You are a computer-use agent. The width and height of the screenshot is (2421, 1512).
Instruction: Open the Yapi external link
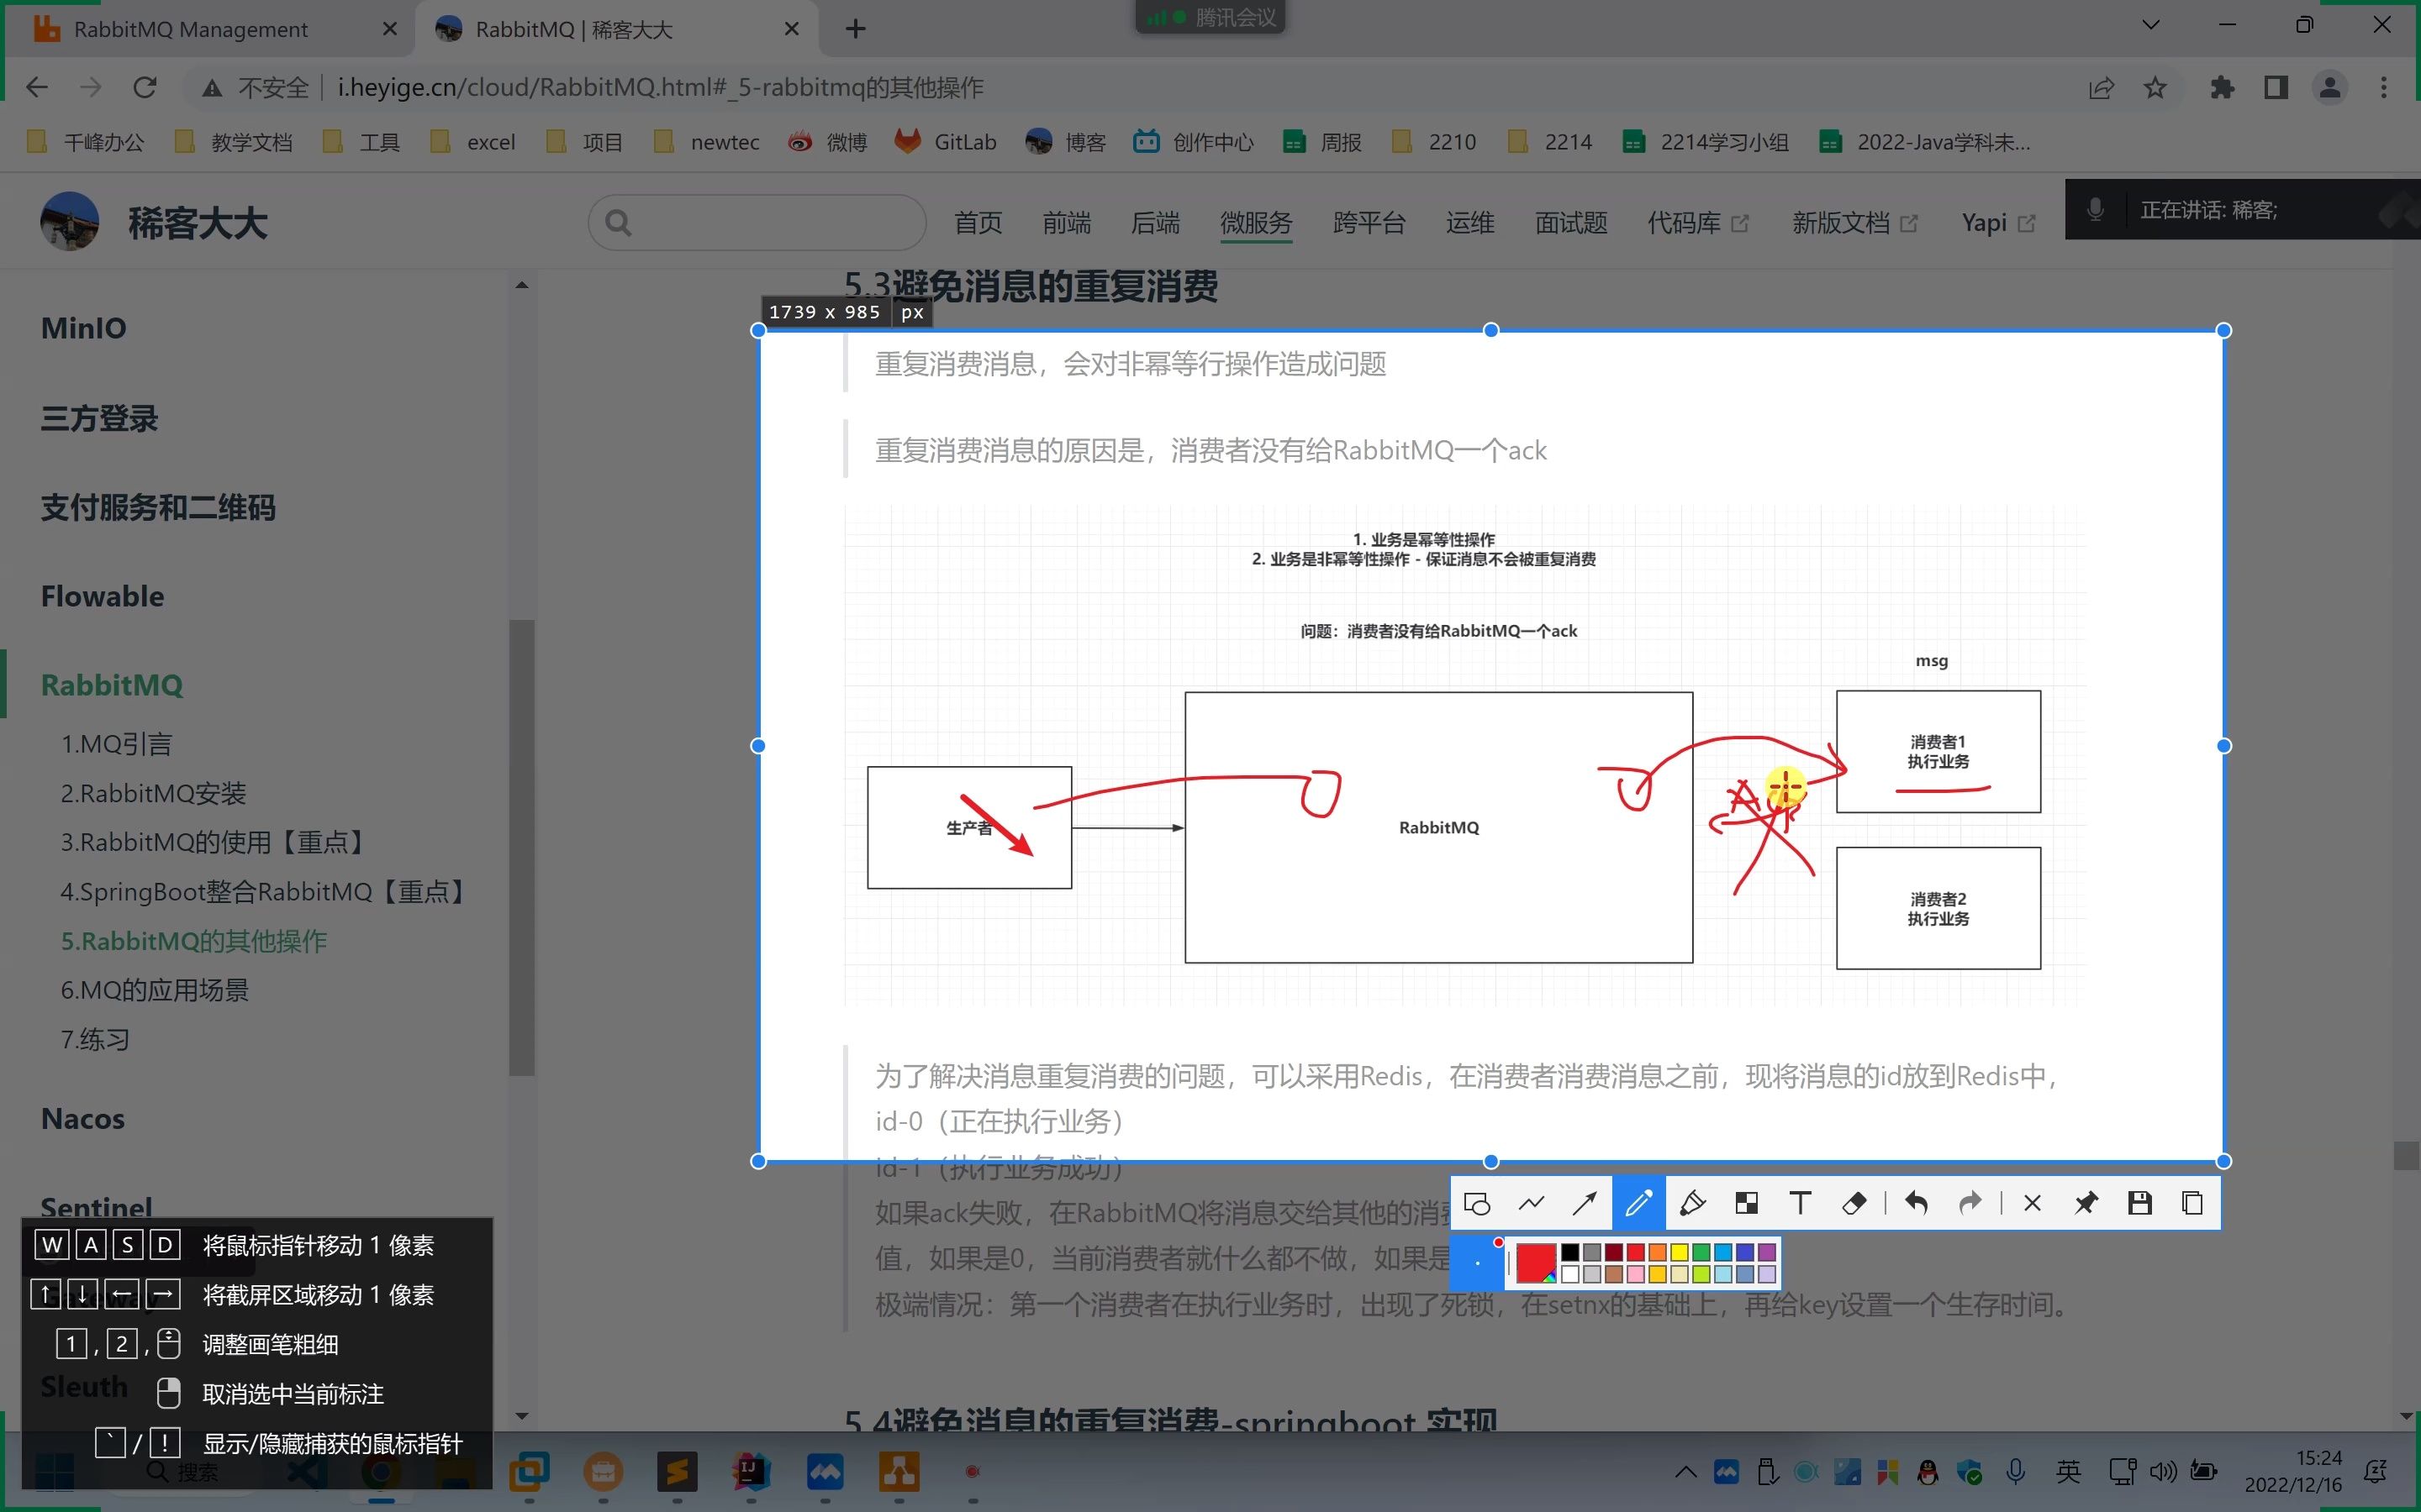point(1998,222)
